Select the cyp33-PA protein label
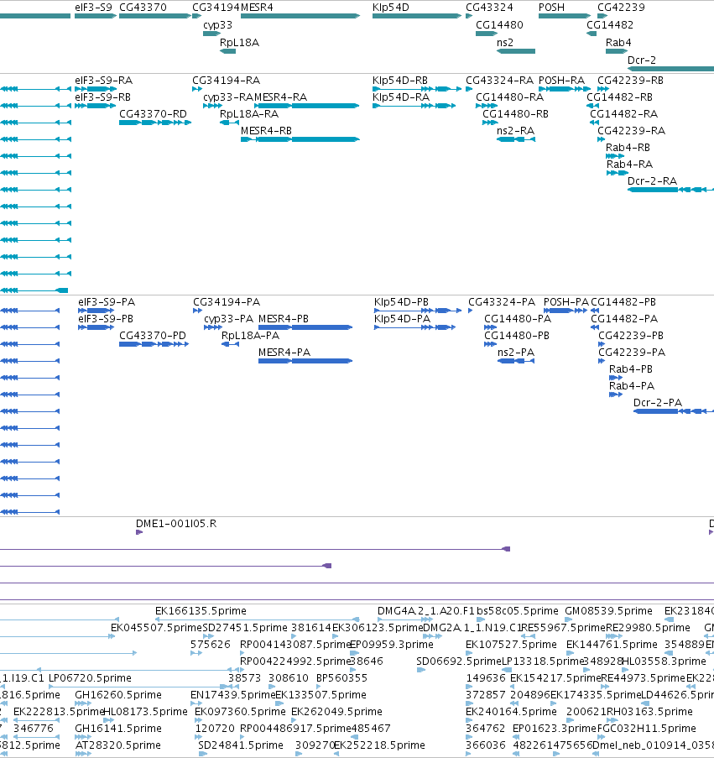Image resolution: width=714 pixels, height=758 pixels. point(229,319)
